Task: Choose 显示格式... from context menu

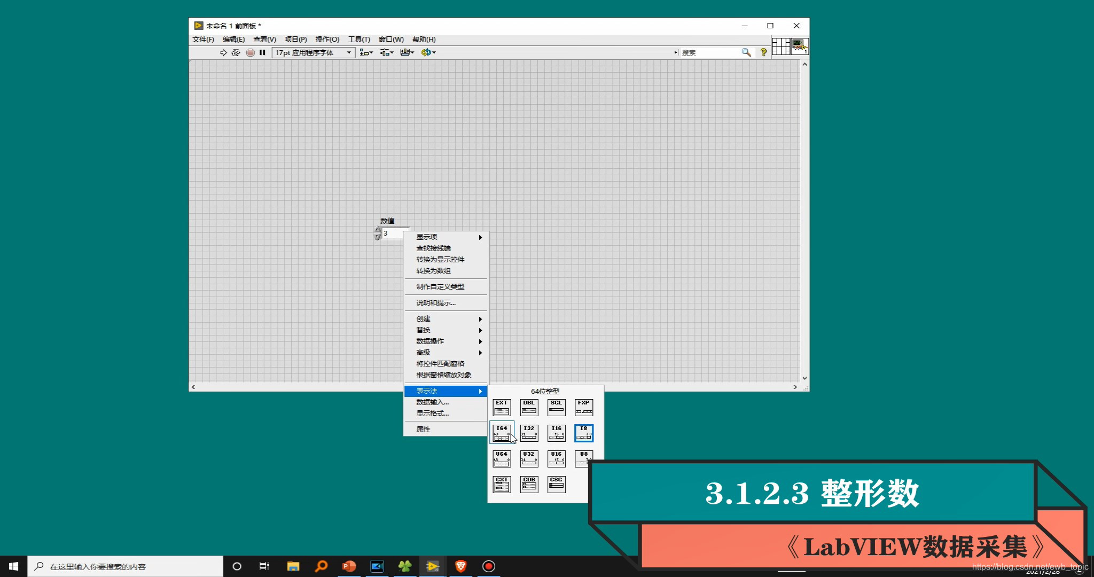Action: (446, 414)
